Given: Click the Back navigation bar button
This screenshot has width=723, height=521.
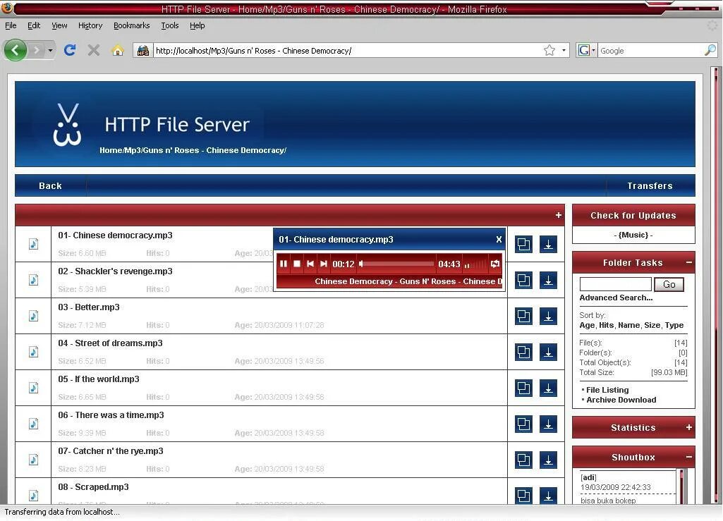Looking at the screenshot, I should click(x=50, y=186).
